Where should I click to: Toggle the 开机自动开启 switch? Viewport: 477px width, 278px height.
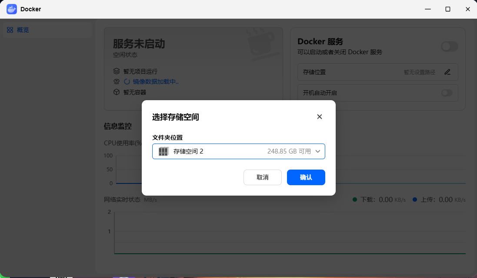tap(447, 93)
